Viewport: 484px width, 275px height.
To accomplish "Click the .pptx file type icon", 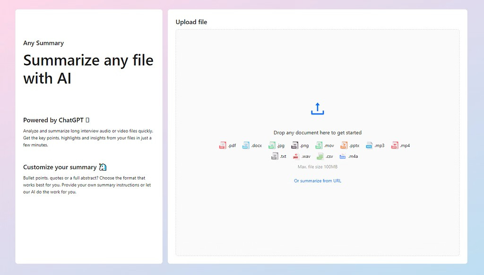I will [344, 146].
